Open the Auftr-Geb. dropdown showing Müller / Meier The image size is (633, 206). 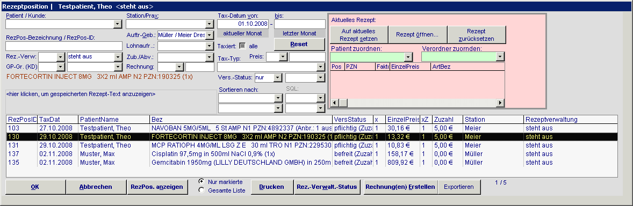point(210,35)
